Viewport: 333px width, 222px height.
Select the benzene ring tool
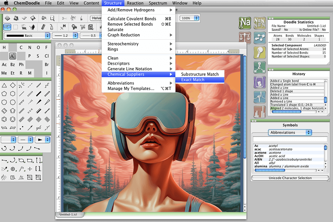tap(4, 119)
